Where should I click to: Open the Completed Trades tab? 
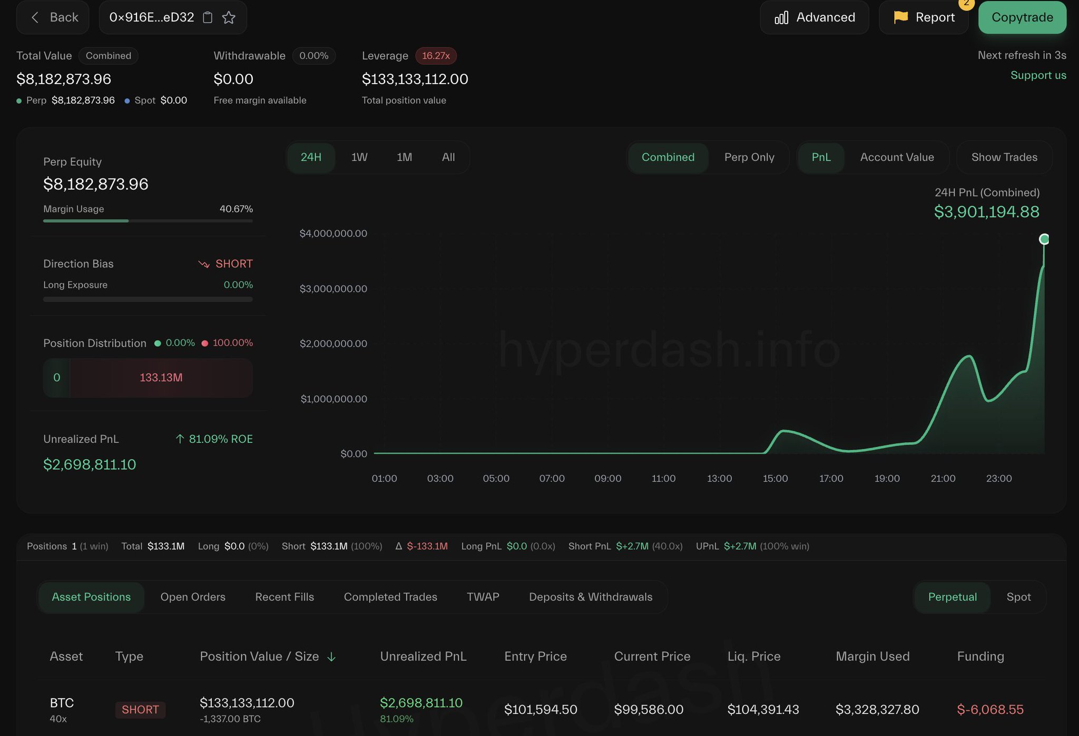click(390, 597)
